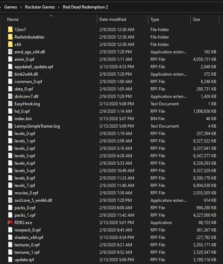The width and height of the screenshot is (223, 264).
Task: Click the EasyHook.log document icon
Action: click(10, 104)
